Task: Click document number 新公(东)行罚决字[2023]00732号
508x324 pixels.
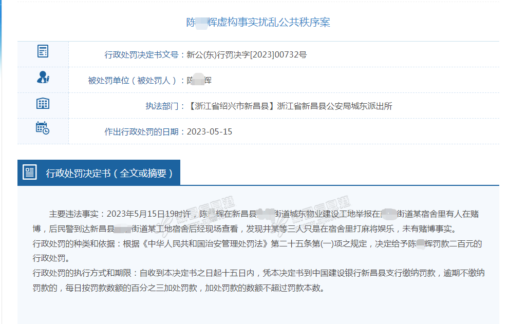Action: click(247, 54)
